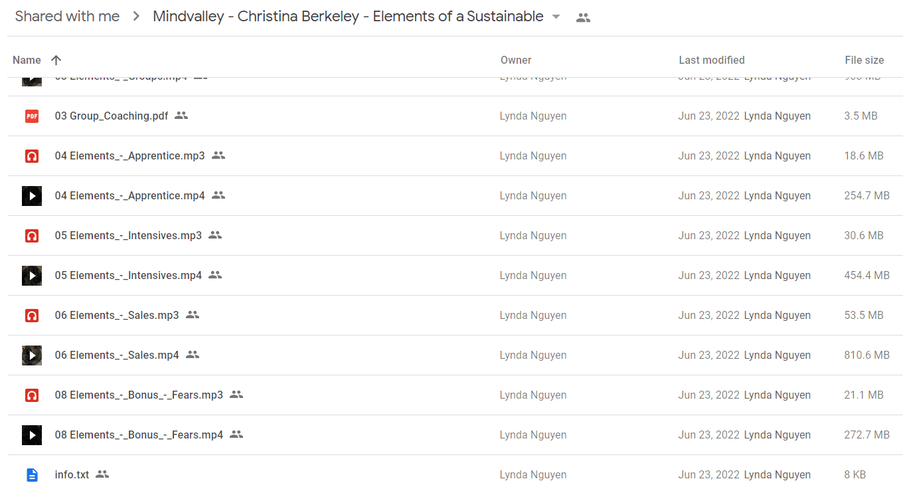Sort files by the Name column

tap(27, 60)
